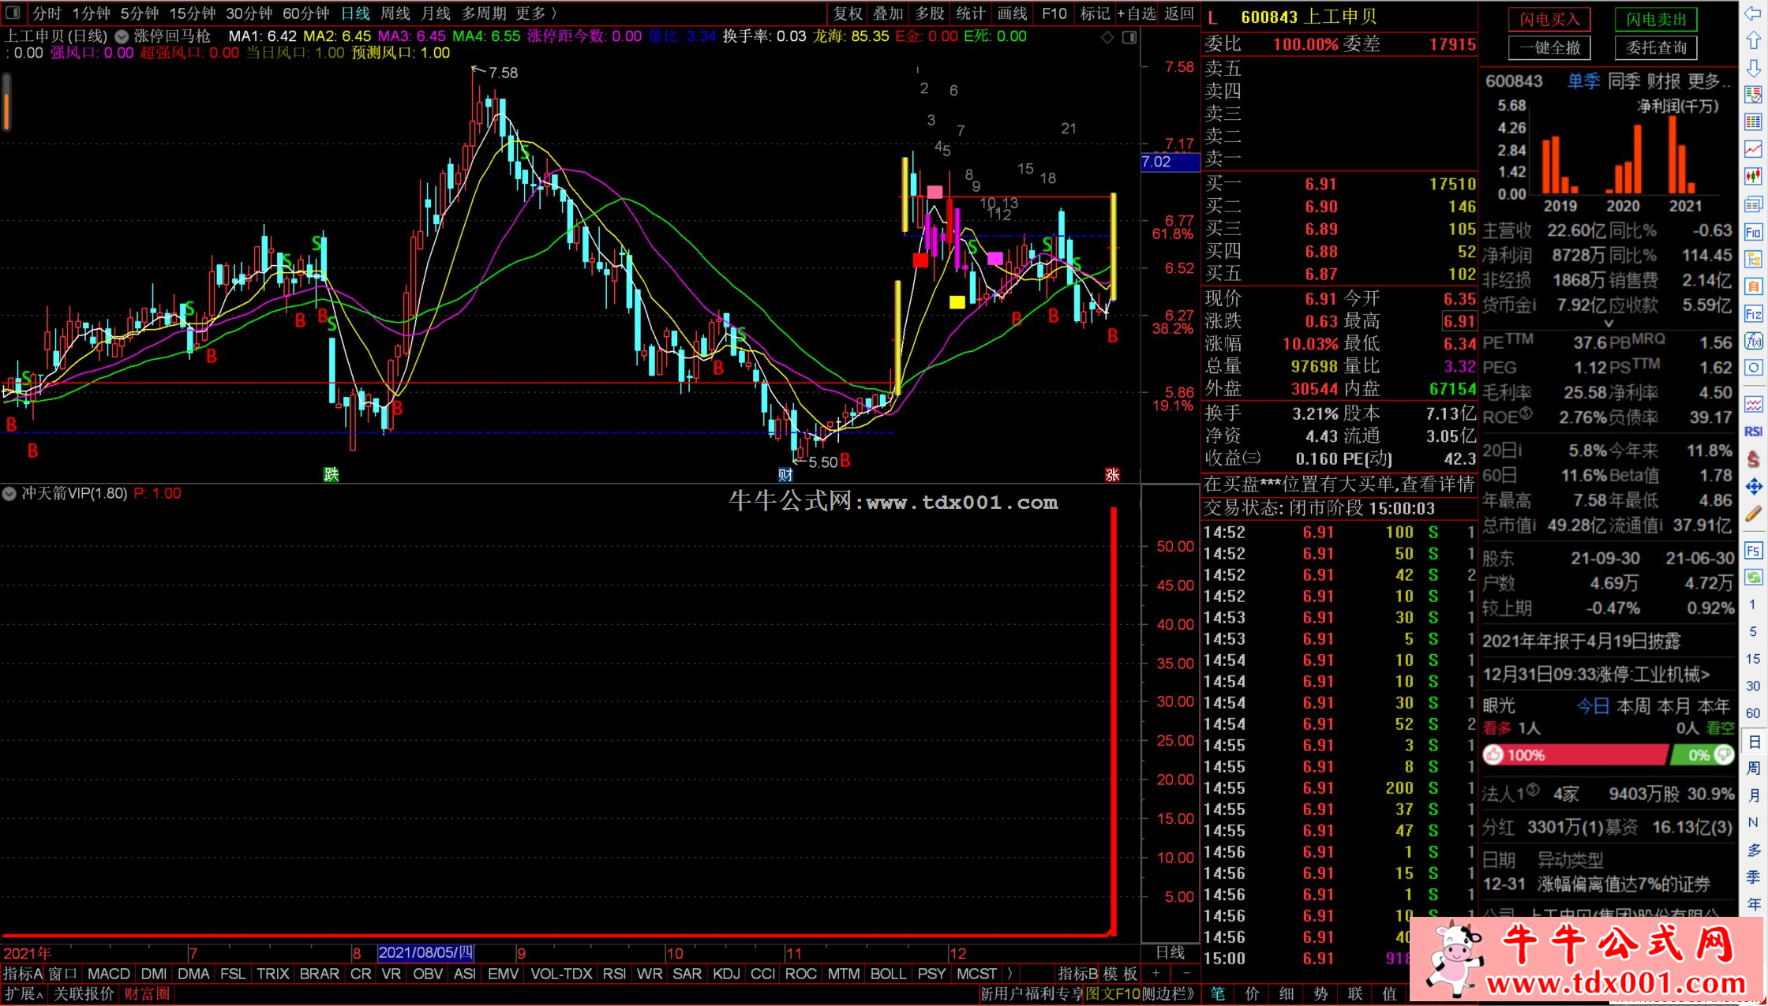Click the diamond icon above the price axis
Image resolution: width=1768 pixels, height=1006 pixels.
pos(1108,37)
